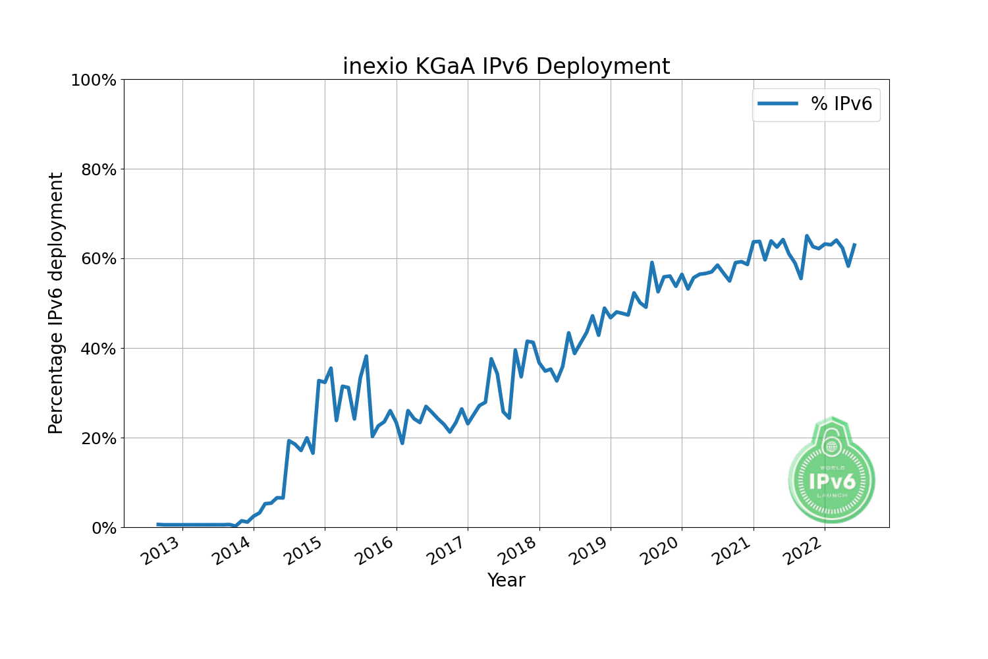Click the blue line sample in legend
This screenshot has height=659, width=988.
[778, 103]
